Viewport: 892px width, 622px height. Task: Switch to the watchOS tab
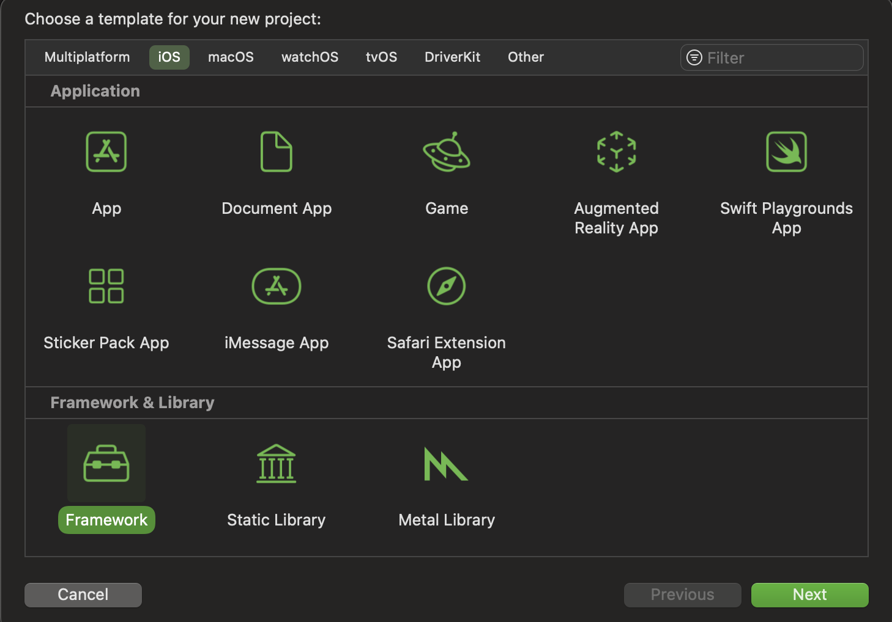(310, 57)
